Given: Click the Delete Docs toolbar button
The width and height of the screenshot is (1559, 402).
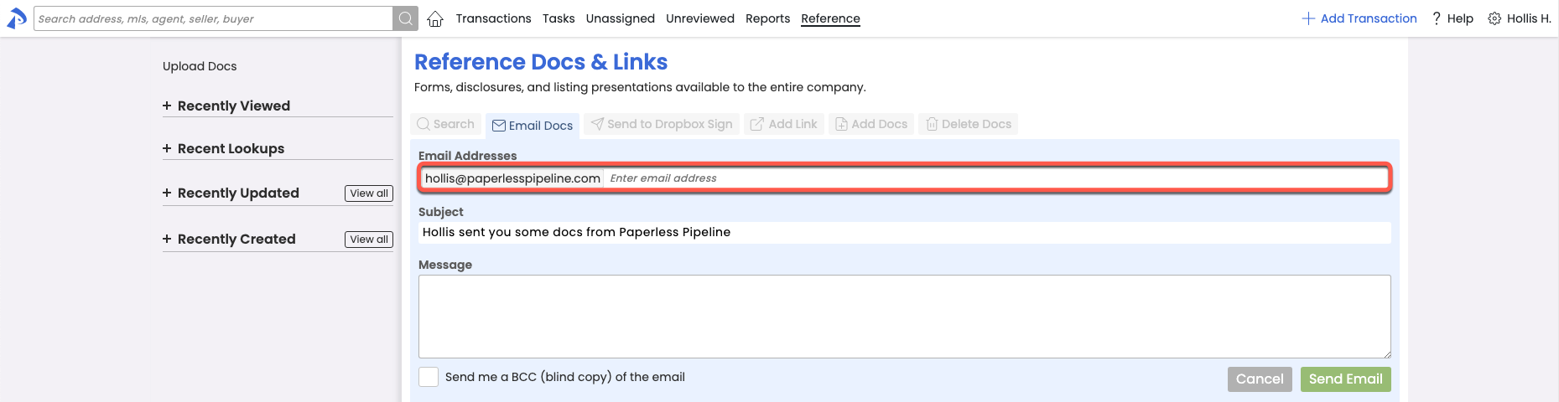Looking at the screenshot, I should click(969, 124).
